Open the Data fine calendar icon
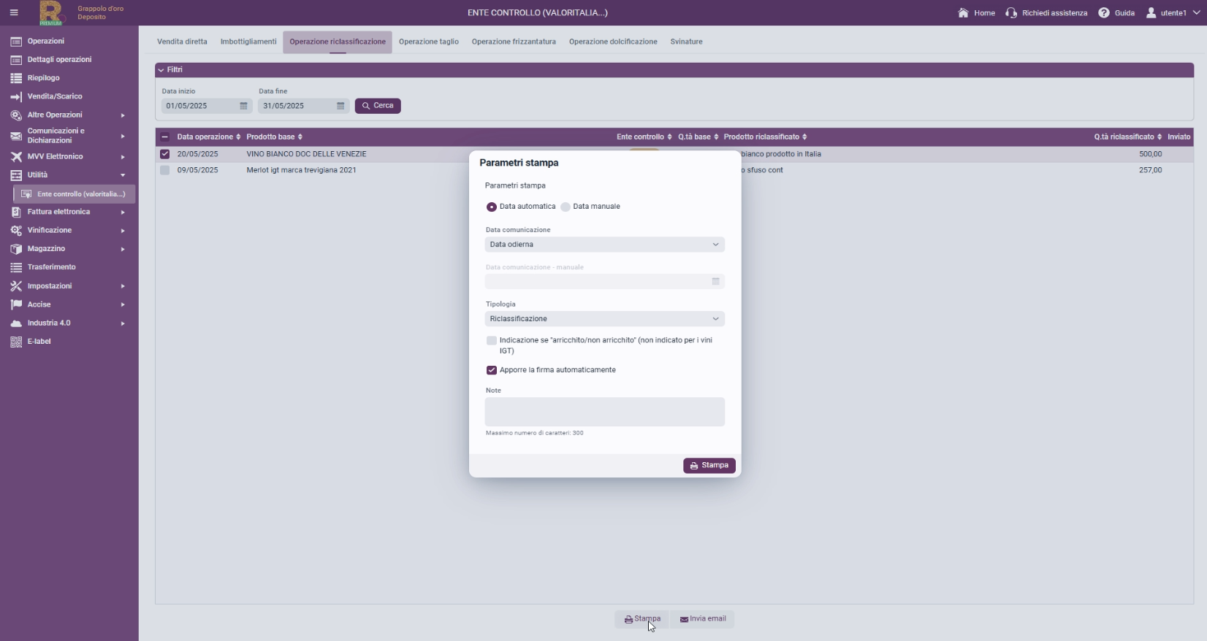This screenshot has height=641, width=1207. coord(340,106)
